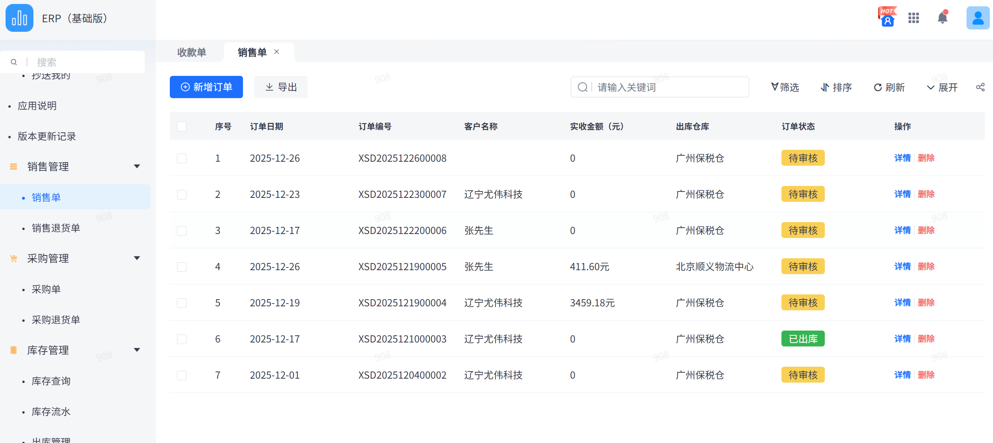993x443 pixels.
Task: Select checkbox for order XSD2025121900005
Action: pyautogui.click(x=182, y=267)
